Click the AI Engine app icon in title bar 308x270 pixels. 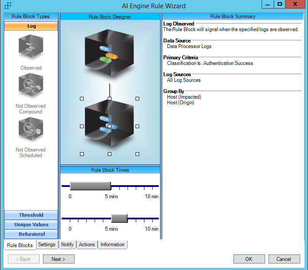7,6
